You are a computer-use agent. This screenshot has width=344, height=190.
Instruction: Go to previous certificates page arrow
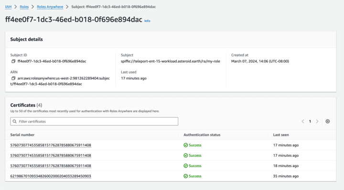tap(303, 121)
